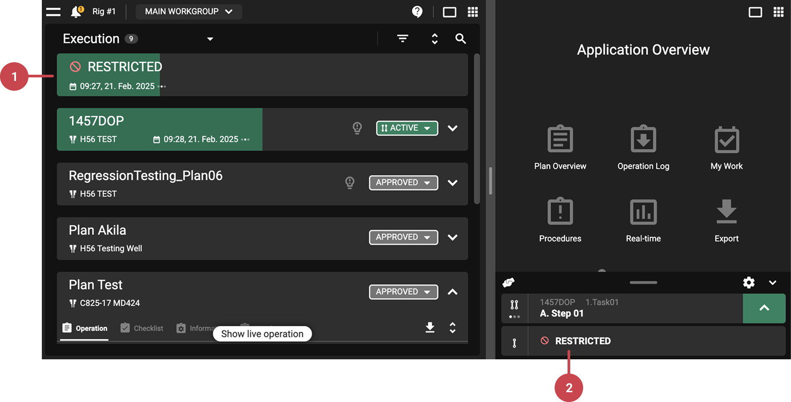Toggle single-panel layout in left header

[x=450, y=12]
